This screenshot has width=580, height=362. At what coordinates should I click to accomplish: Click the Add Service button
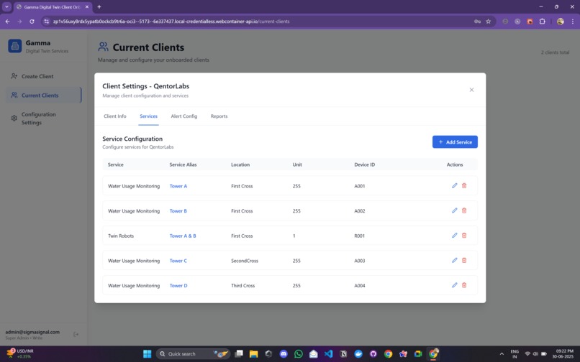coord(455,141)
